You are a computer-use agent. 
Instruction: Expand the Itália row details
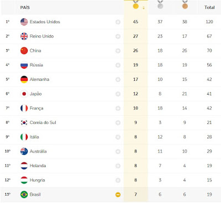point(118,137)
